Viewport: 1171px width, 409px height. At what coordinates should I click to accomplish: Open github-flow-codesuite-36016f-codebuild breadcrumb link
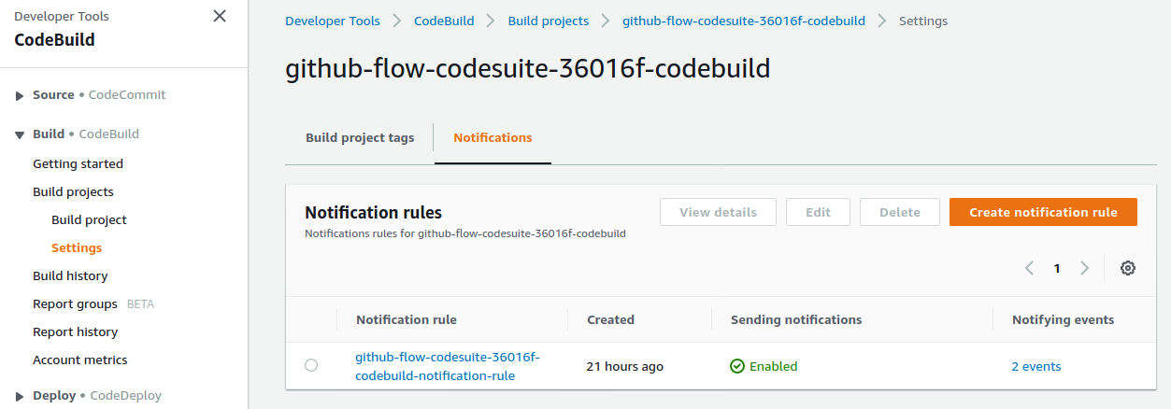coord(744,21)
